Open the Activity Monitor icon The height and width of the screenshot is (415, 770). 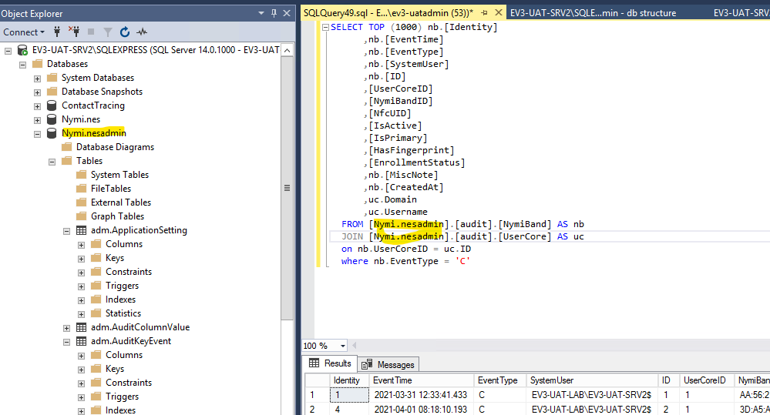point(142,32)
